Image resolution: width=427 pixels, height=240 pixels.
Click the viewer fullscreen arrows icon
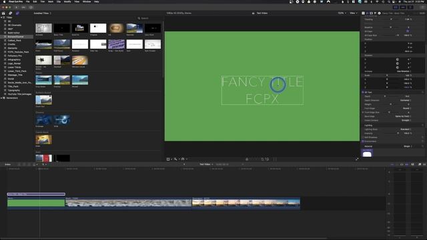(357, 159)
